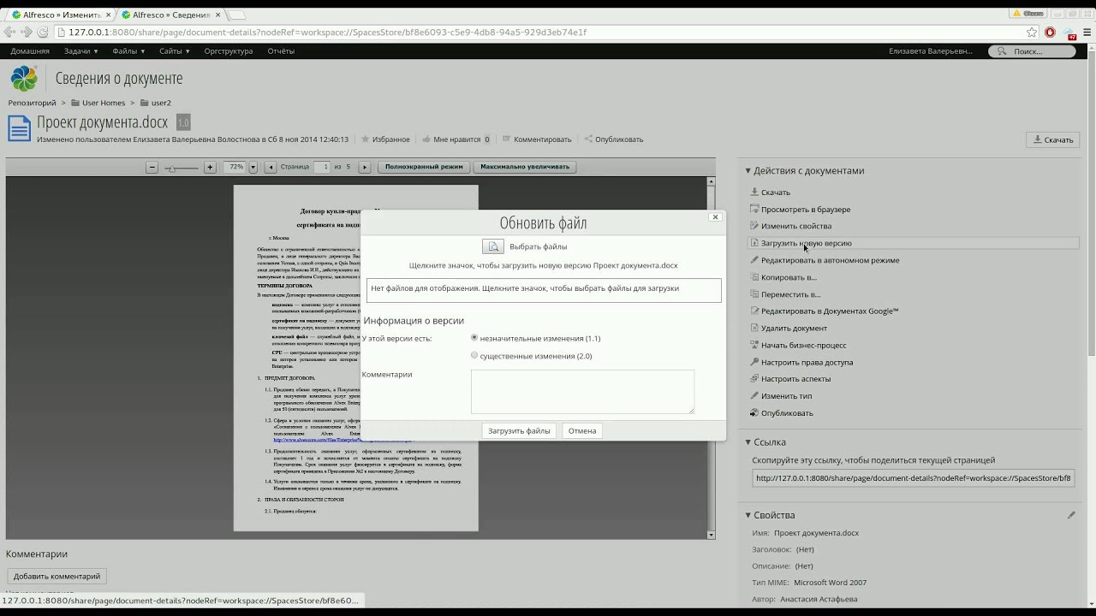Go to previous page arrow in viewer

[x=271, y=168]
